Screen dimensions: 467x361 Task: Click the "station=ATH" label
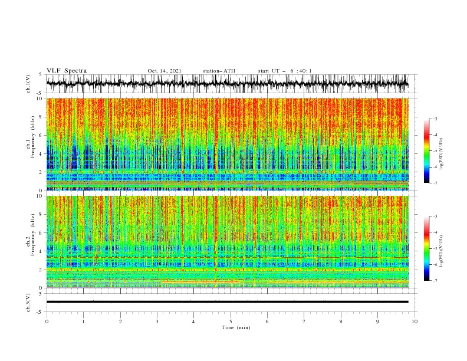pos(219,71)
